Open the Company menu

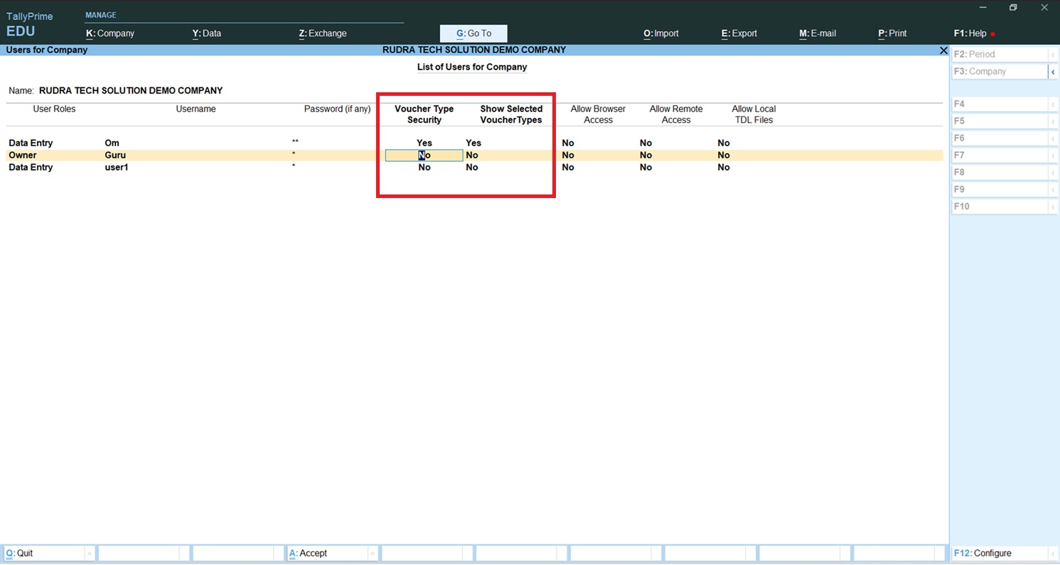(110, 33)
